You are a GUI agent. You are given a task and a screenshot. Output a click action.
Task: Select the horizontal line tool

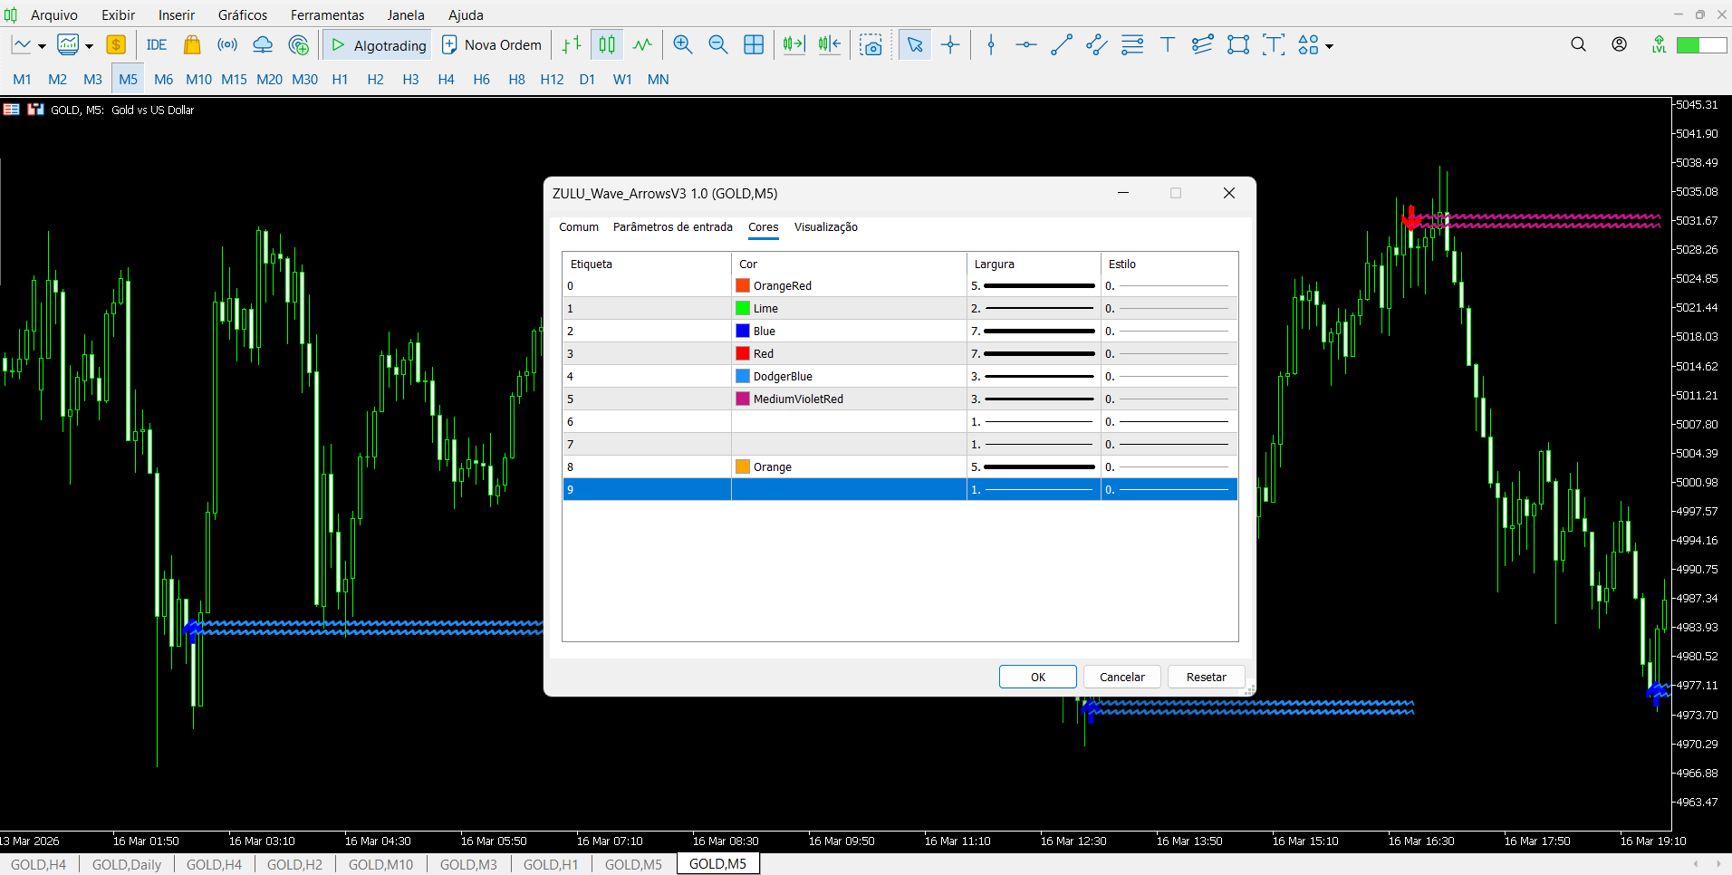[x=1025, y=44]
